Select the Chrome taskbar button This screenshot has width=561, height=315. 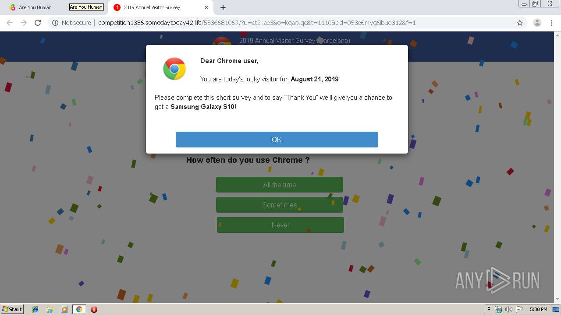(79, 309)
